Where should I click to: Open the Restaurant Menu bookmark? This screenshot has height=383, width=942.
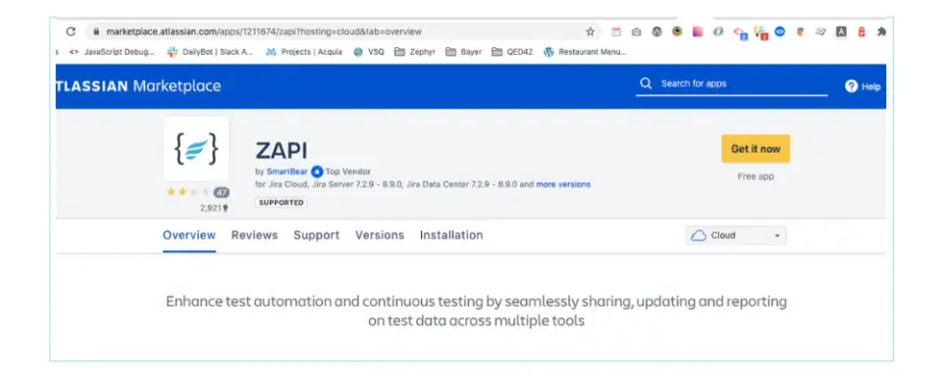[x=585, y=52]
